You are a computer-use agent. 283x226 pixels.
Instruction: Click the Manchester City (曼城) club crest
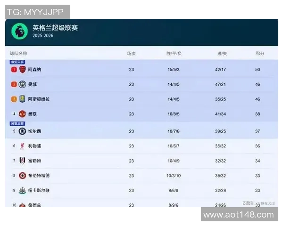pyautogui.click(x=22, y=84)
